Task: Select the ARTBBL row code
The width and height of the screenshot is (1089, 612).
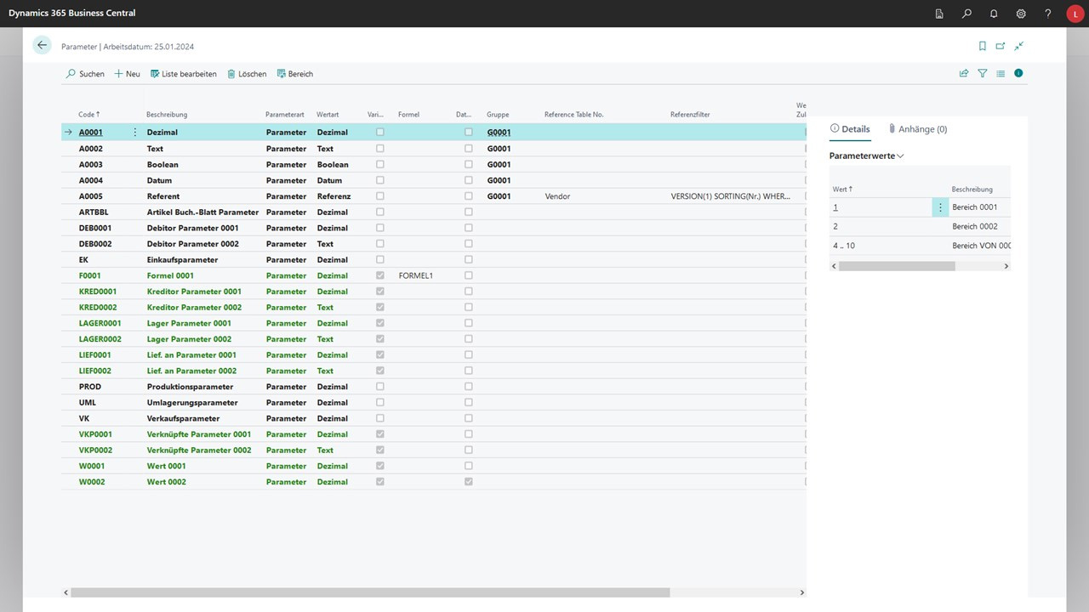Action: [94, 212]
